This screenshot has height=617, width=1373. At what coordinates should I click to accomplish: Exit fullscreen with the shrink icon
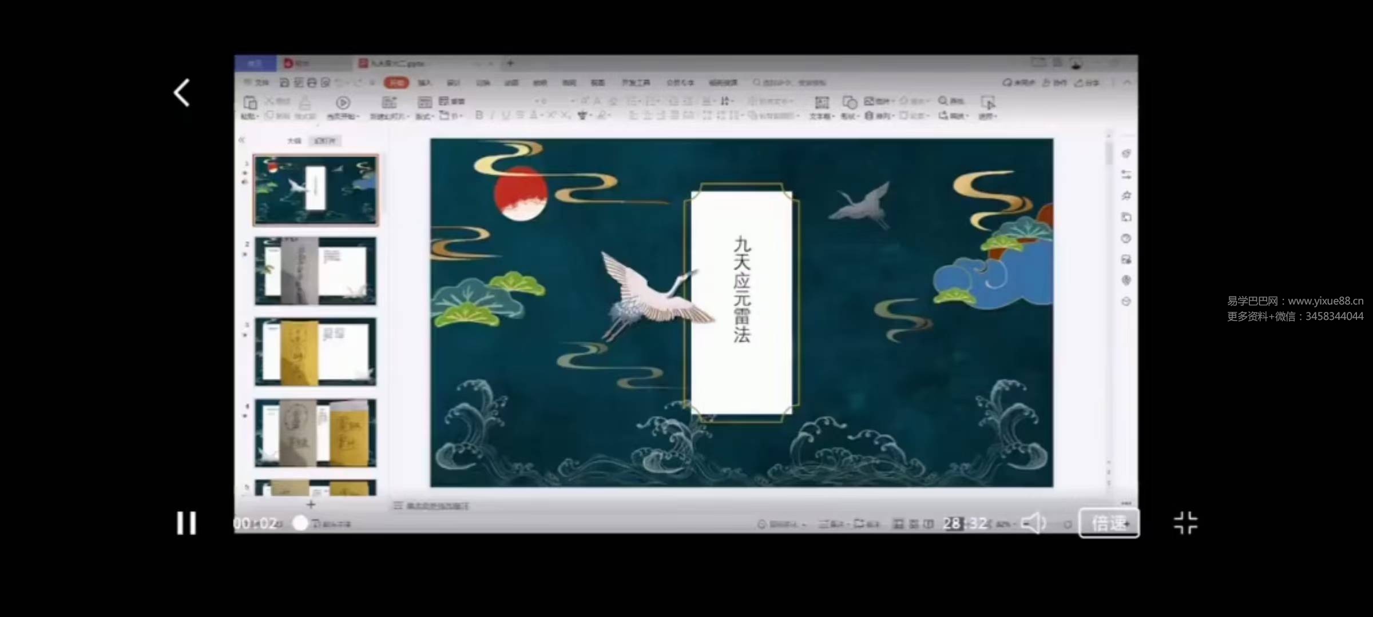point(1185,523)
